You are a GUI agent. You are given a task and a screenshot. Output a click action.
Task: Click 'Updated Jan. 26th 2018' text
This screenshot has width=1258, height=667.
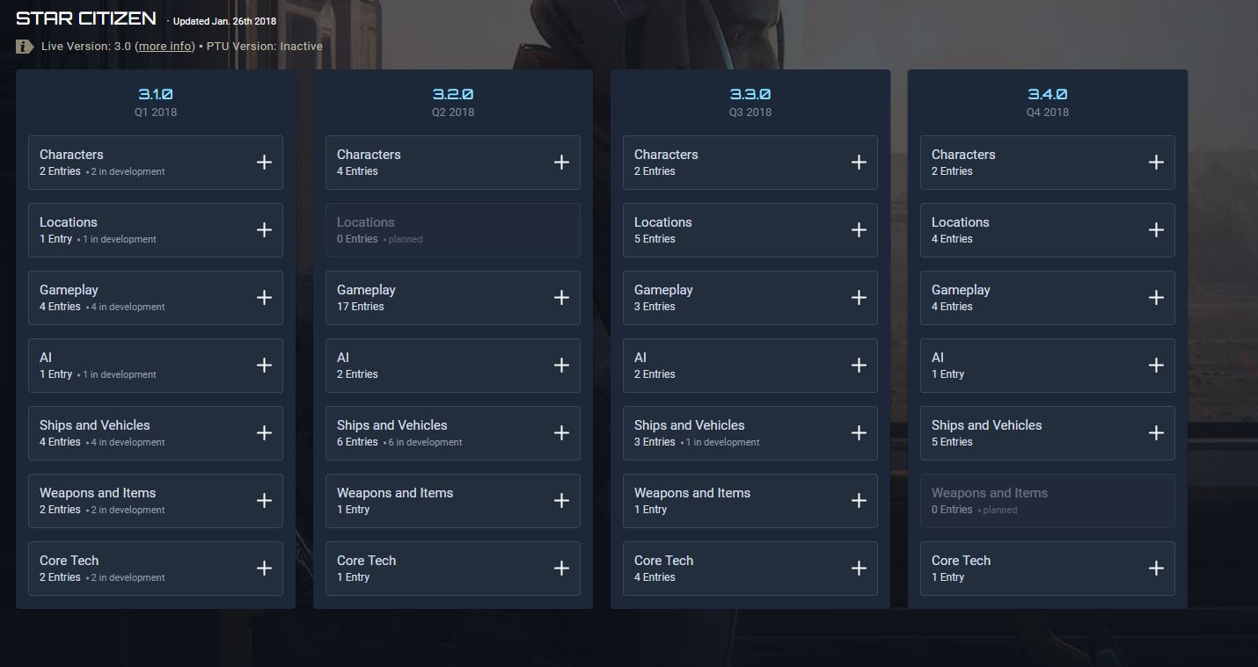[224, 21]
